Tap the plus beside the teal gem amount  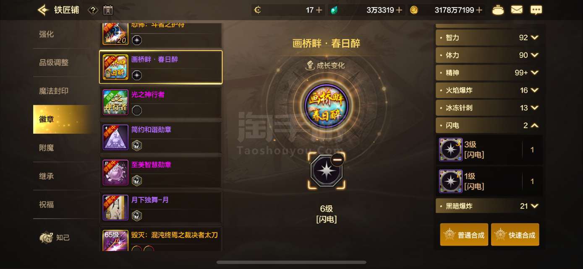399,10
